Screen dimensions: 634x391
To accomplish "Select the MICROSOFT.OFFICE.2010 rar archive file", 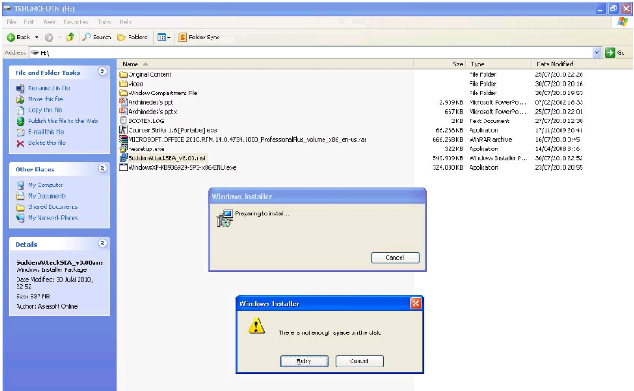I will [x=247, y=139].
